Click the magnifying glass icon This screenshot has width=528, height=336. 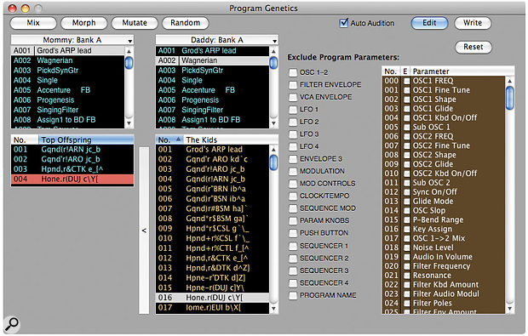click(12, 324)
